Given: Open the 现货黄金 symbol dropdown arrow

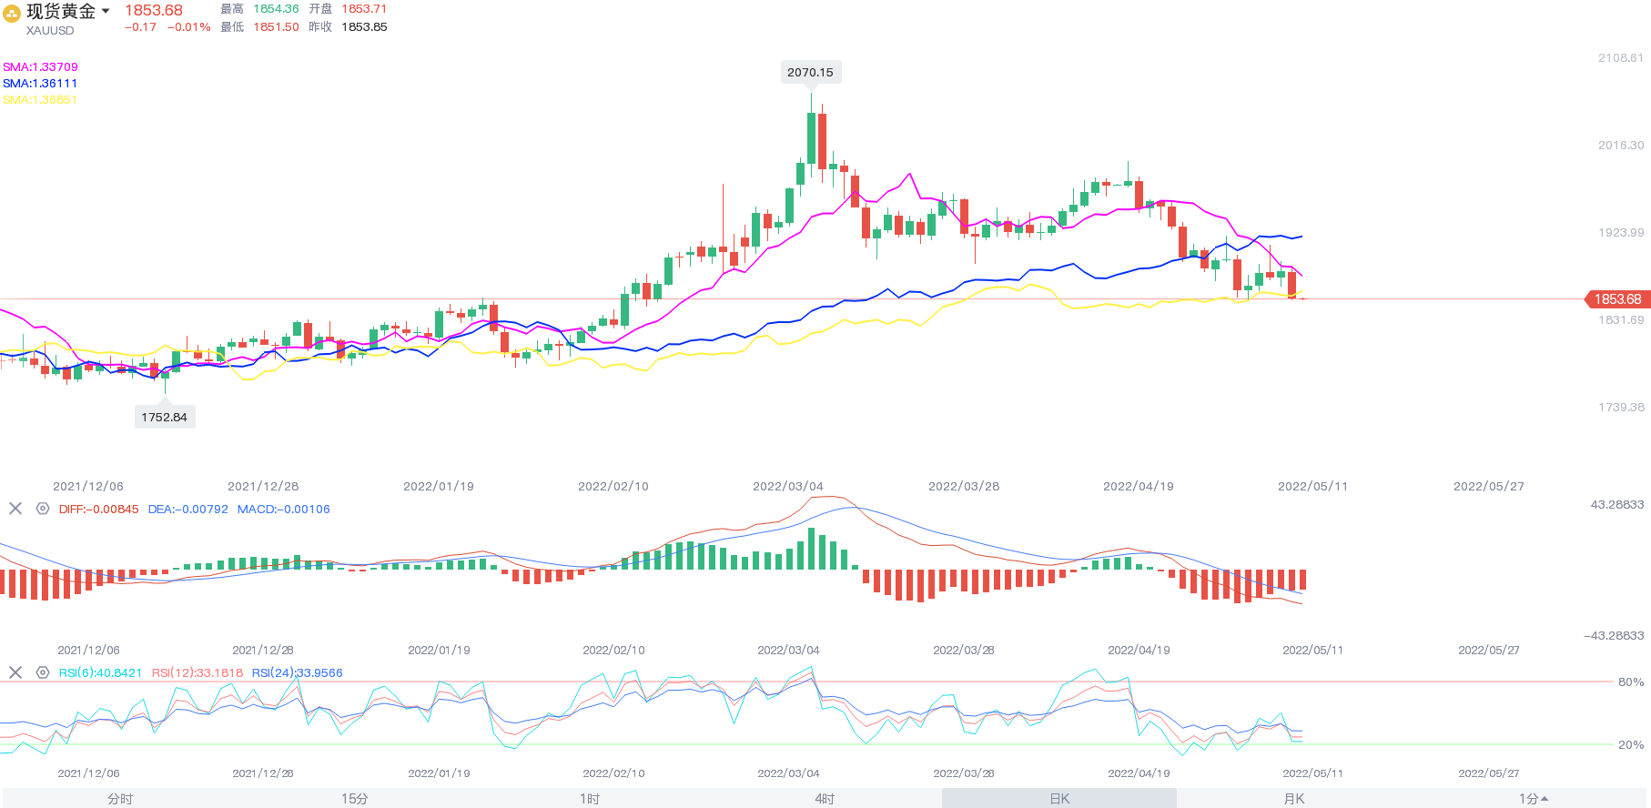Looking at the screenshot, I should tap(106, 11).
